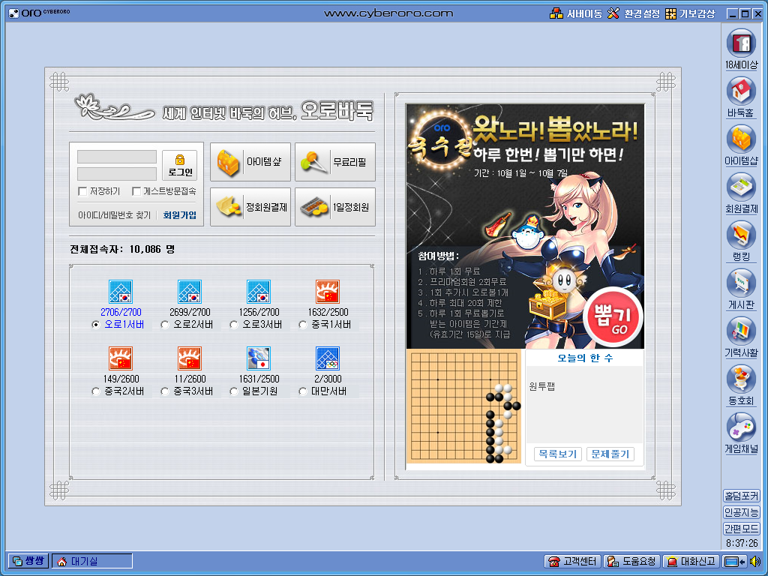Select the 오로1서버 radio button
The width and height of the screenshot is (768, 576).
(x=96, y=325)
